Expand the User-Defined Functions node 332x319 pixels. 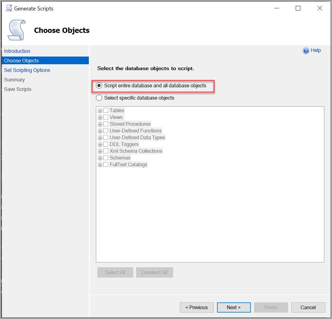tap(100, 131)
